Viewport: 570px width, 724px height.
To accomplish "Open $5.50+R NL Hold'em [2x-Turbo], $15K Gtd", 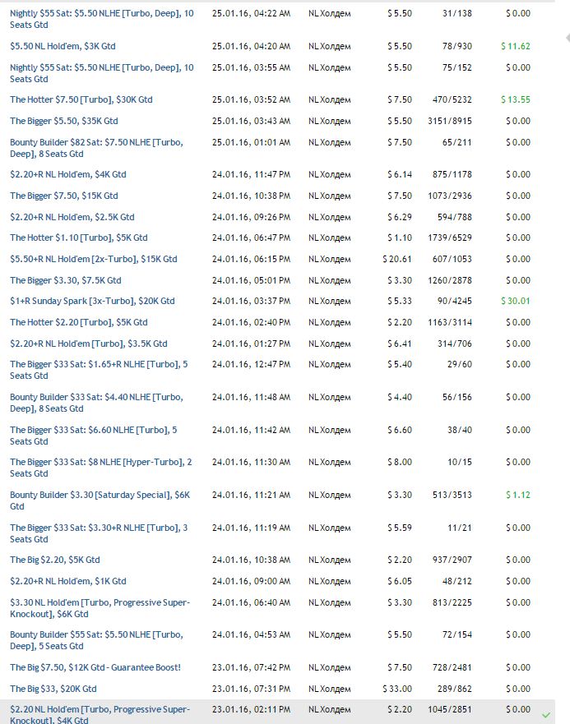I will point(94,259).
